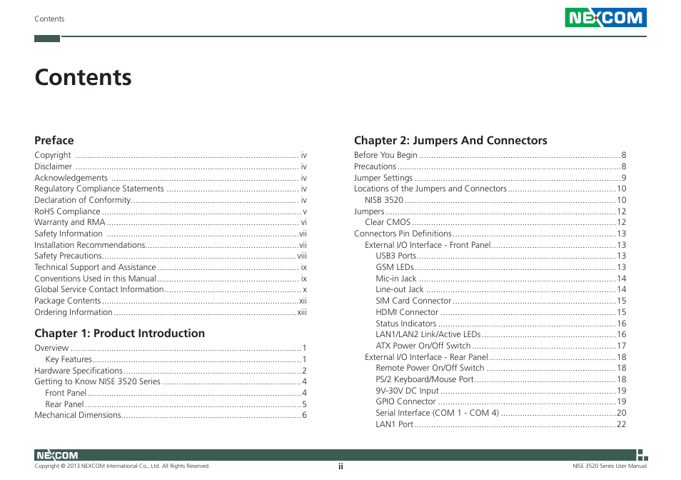Open LAN1/LAN2 Link/Active LEDs entry
The width and height of the screenshot is (681, 480).
[501, 334]
